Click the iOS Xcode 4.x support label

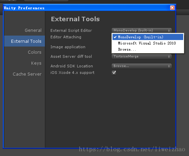click(x=72, y=73)
